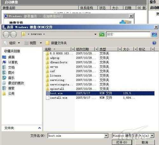Select the boot.wim file
Screen dimensions: 159x145
click(x=100, y=93)
